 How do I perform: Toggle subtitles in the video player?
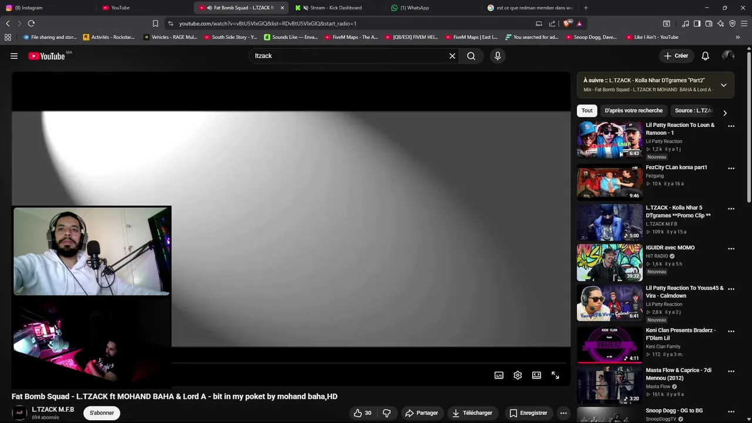[499, 375]
